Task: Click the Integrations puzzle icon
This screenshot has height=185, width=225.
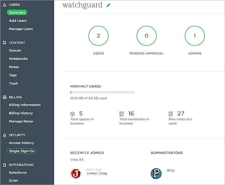Action: click(5, 165)
